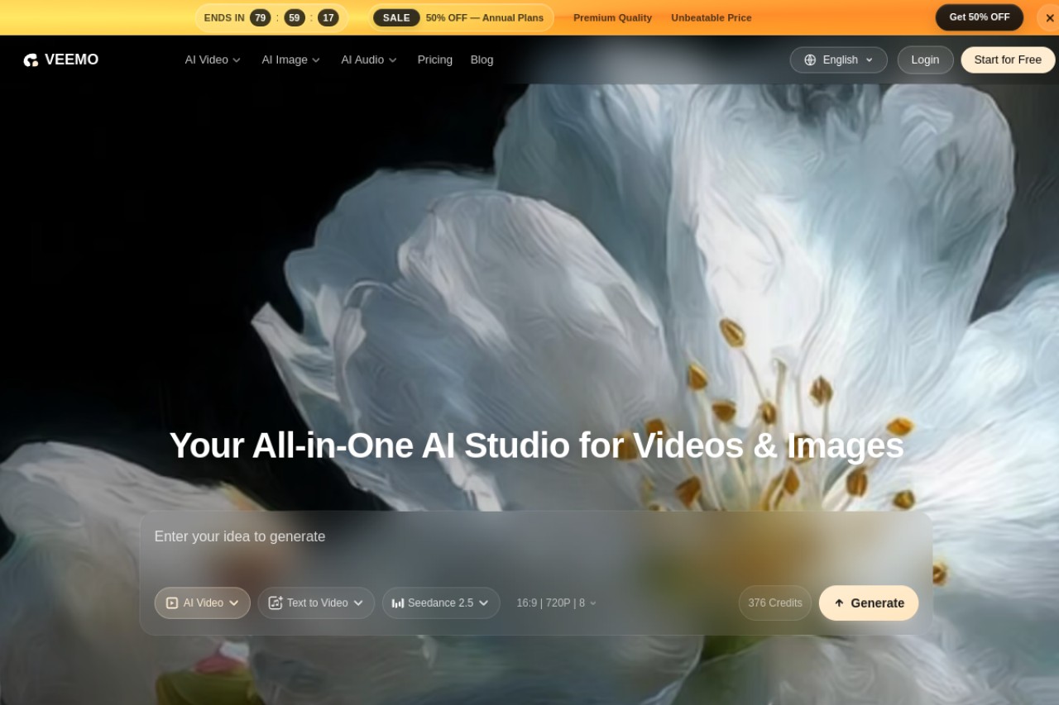This screenshot has width=1059, height=705.
Task: Expand the AI Video navigation menu
Action: [x=213, y=60]
